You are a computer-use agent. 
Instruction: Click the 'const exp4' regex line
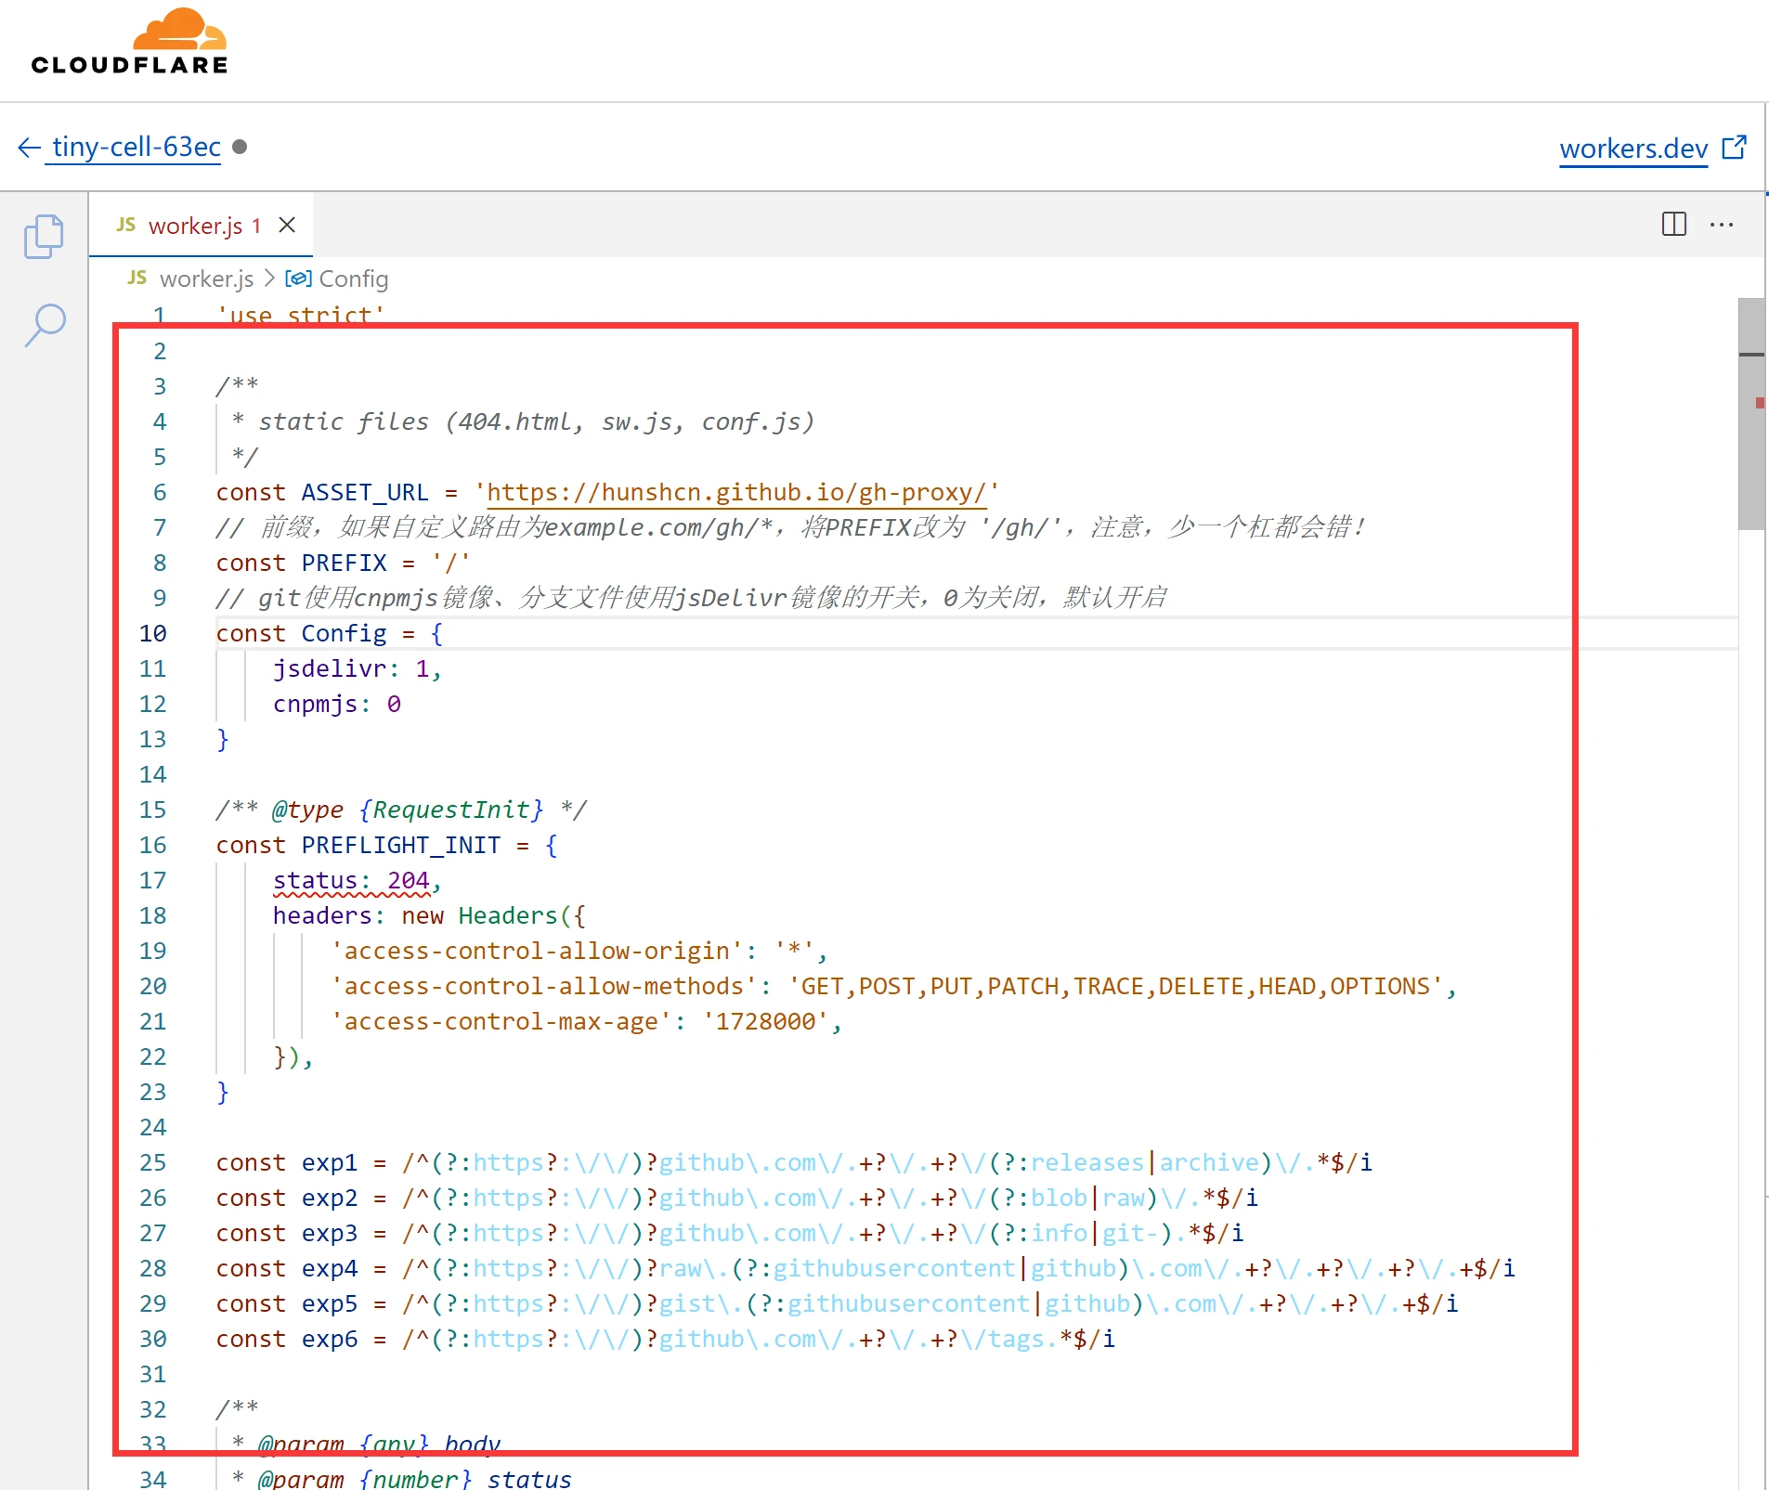point(865,1268)
